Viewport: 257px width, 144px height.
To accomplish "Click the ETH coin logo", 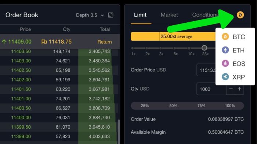I will [225, 50].
